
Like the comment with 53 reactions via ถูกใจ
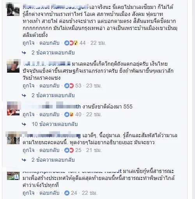click(x=28, y=86)
